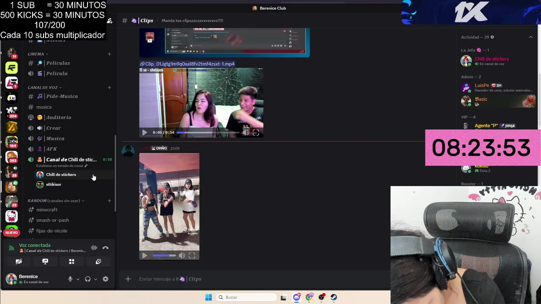Collapse the RANDOM category

pyautogui.click(x=56, y=201)
